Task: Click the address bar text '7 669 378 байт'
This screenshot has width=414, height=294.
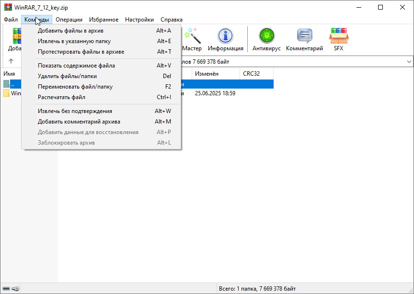Action: (x=211, y=62)
